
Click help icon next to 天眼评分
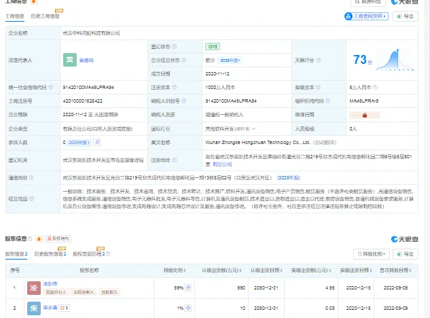point(318,60)
